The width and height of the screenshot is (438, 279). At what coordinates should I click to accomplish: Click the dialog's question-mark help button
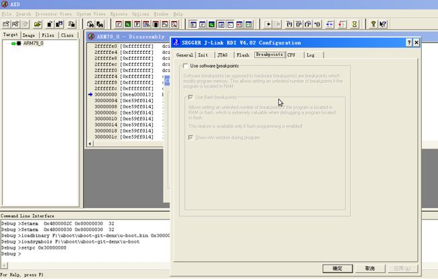409,42
